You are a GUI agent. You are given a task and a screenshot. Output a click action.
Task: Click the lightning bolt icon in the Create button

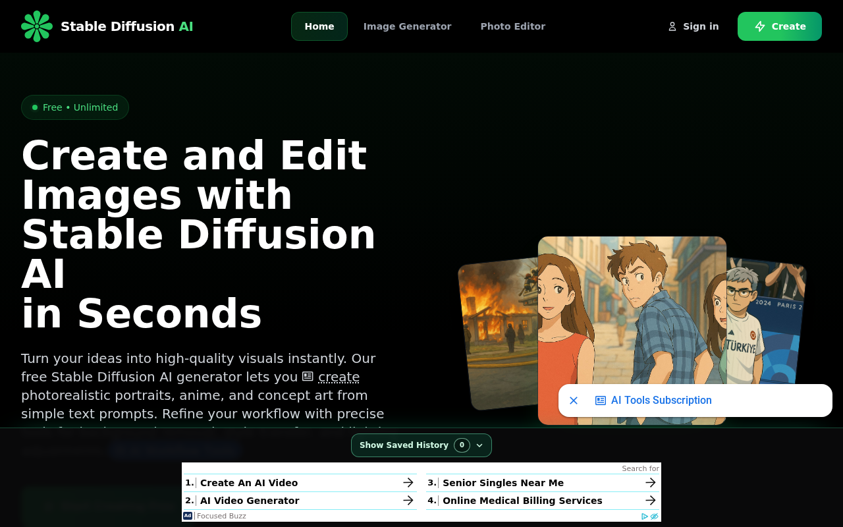pyautogui.click(x=760, y=26)
